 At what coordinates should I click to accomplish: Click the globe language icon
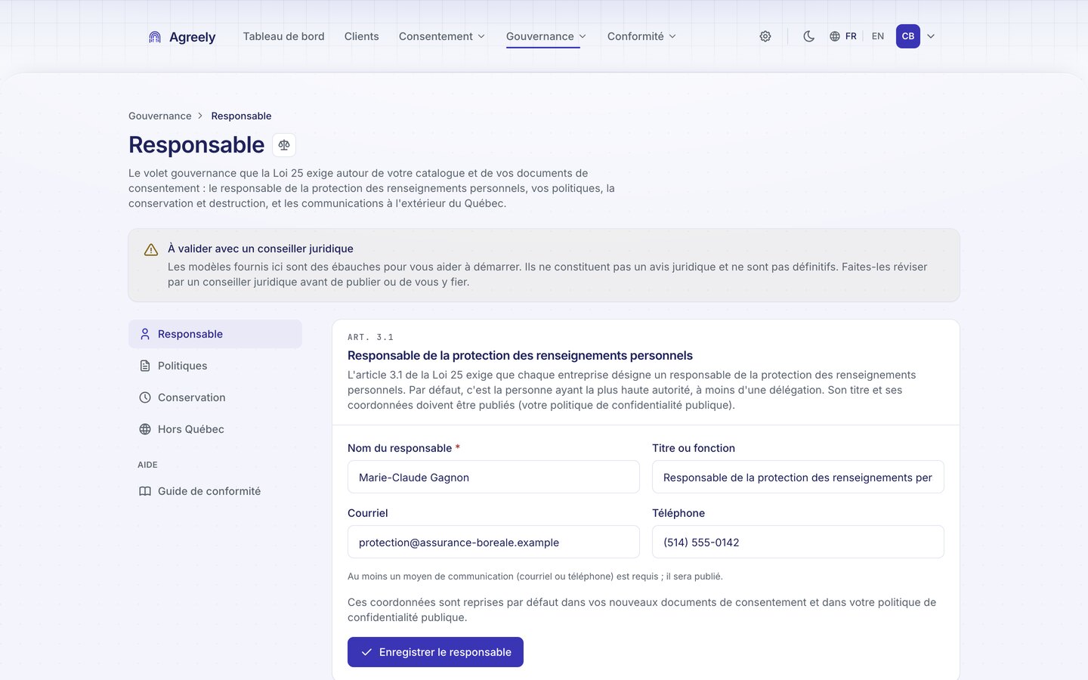pos(835,36)
